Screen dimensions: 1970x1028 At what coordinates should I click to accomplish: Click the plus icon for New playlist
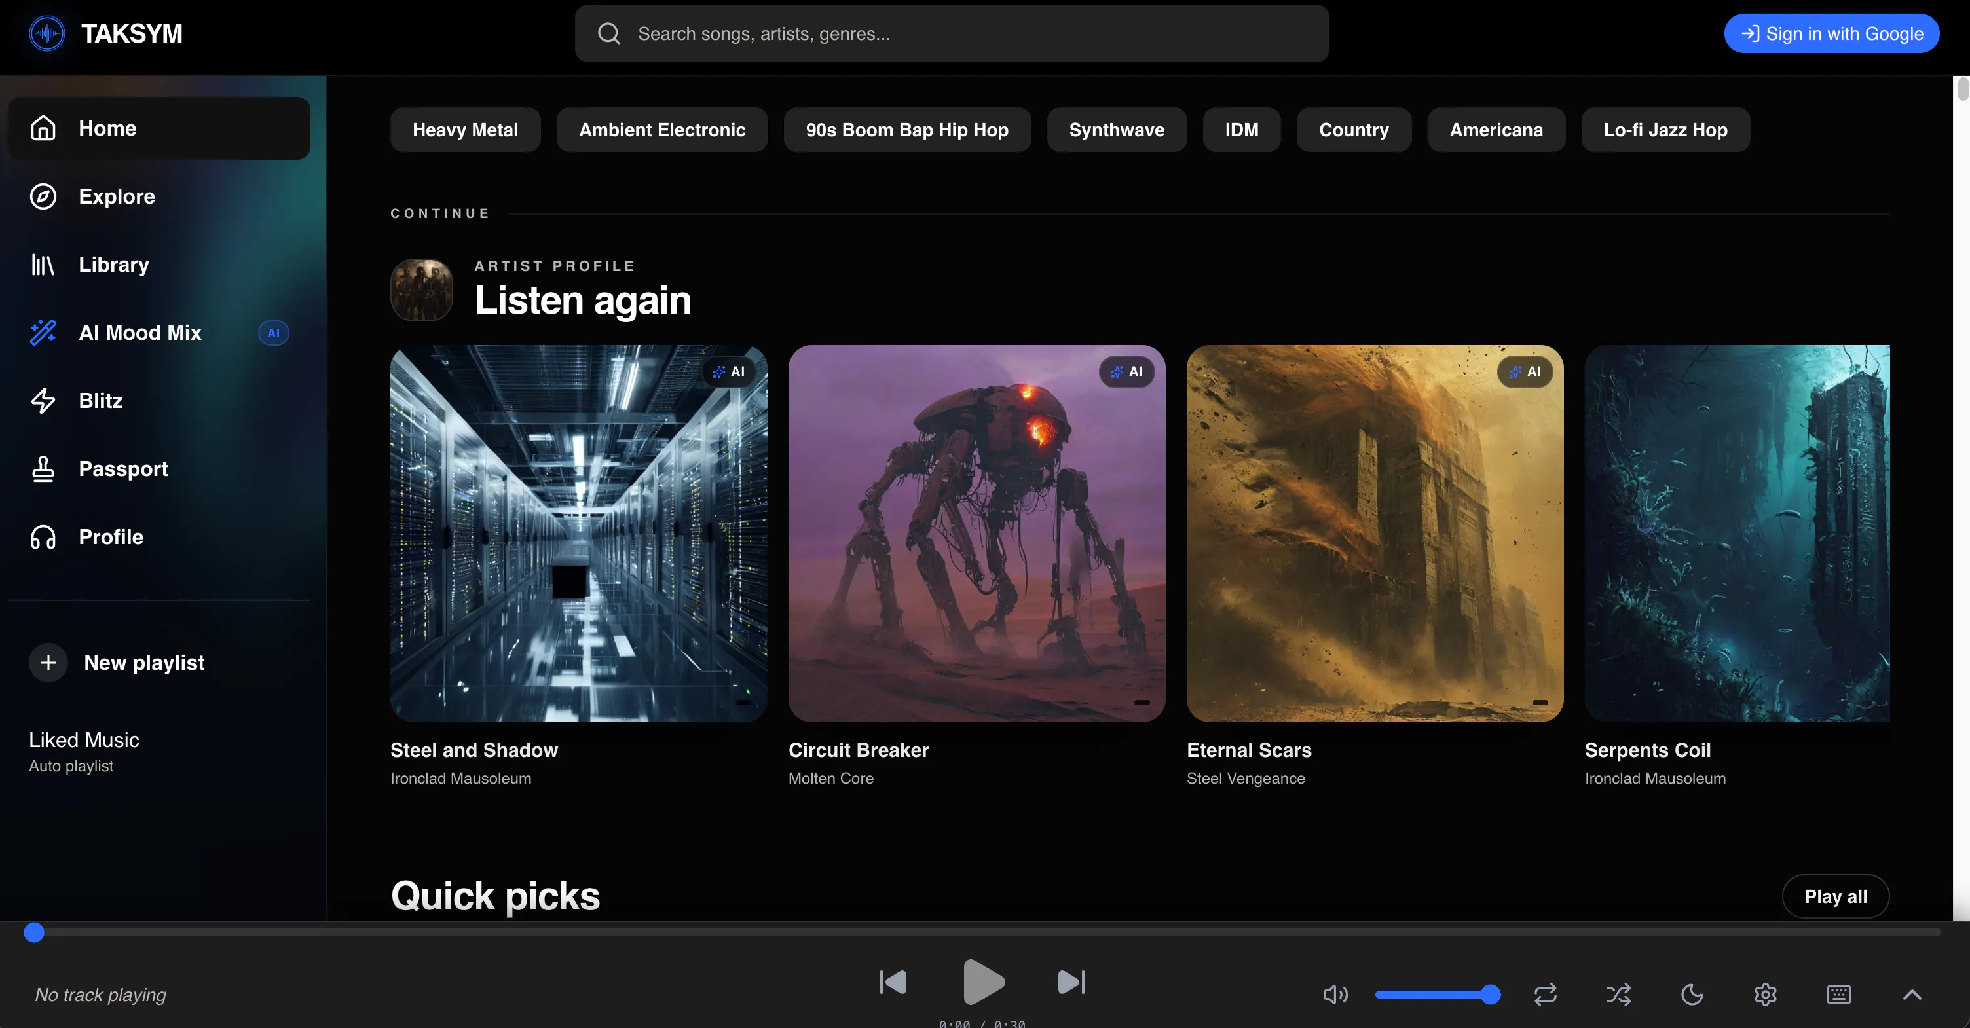48,663
